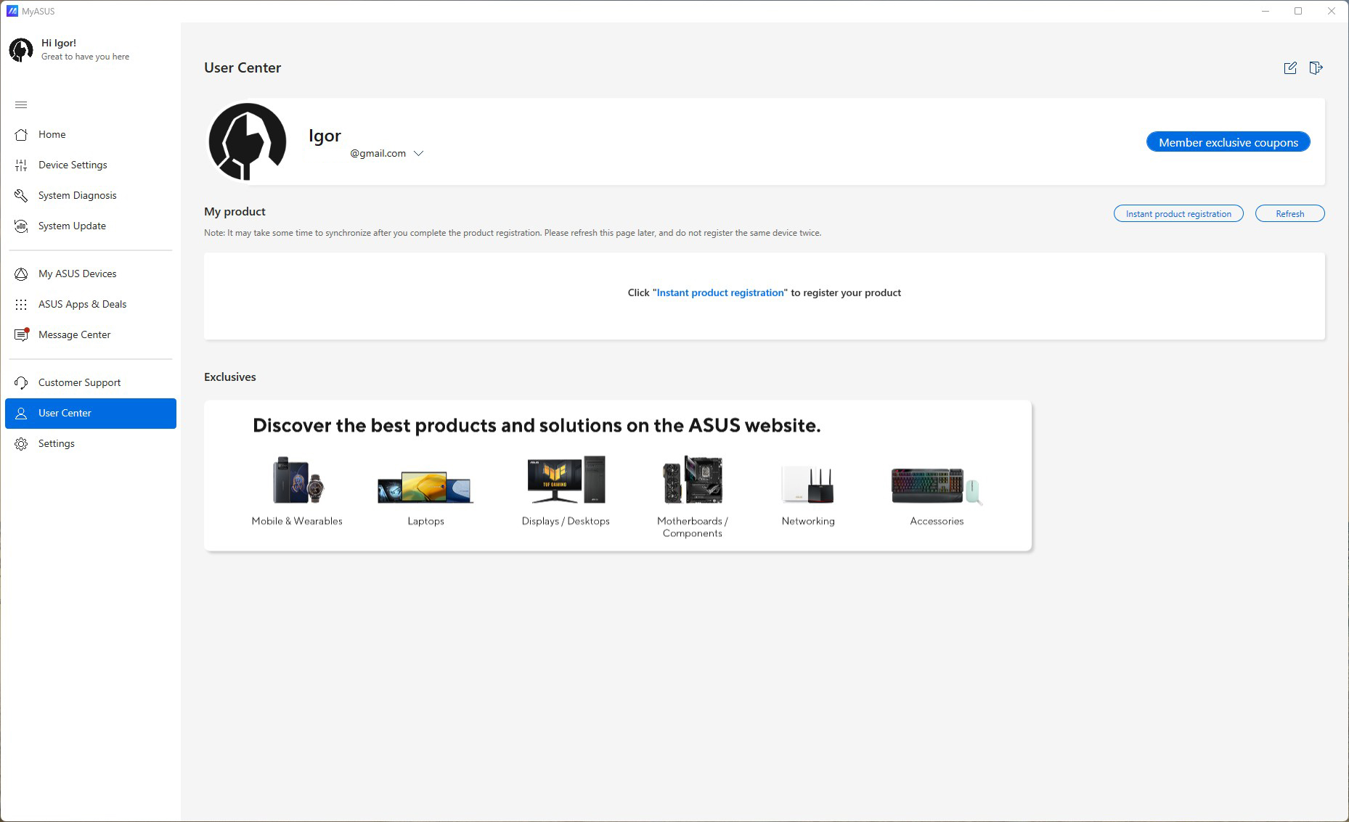1349x822 pixels.
Task: Open Device Settings in the sidebar
Action: (x=91, y=165)
